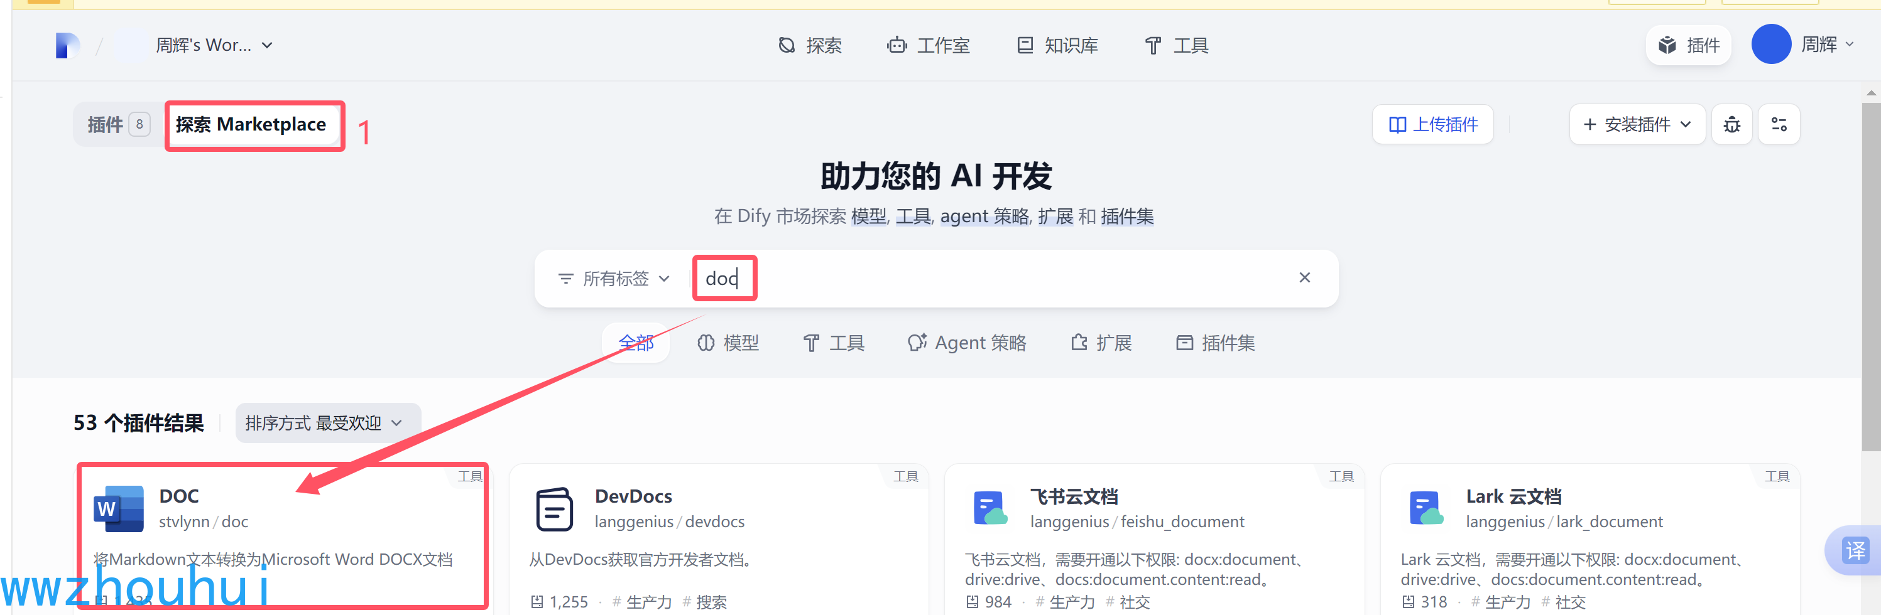Image resolution: width=1881 pixels, height=615 pixels.
Task: Click the langgenius / feishu_document text
Action: click(x=1137, y=522)
